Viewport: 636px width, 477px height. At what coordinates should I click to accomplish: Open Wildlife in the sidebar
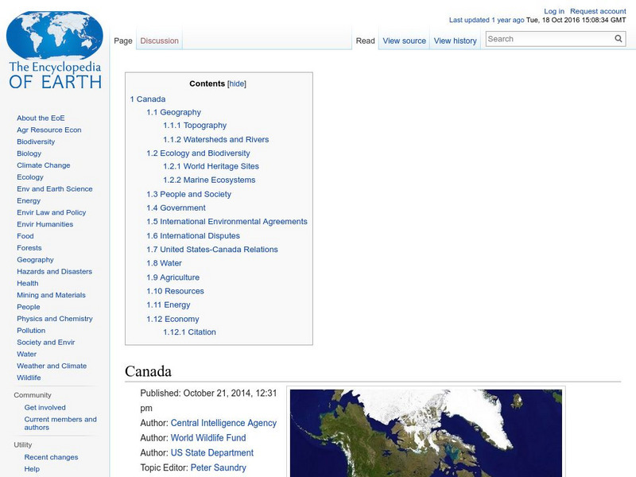(x=29, y=378)
